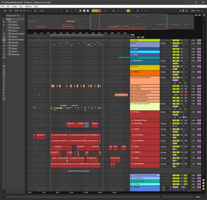
Task: Click the red Re-enable Automation button
Action: 99,11
